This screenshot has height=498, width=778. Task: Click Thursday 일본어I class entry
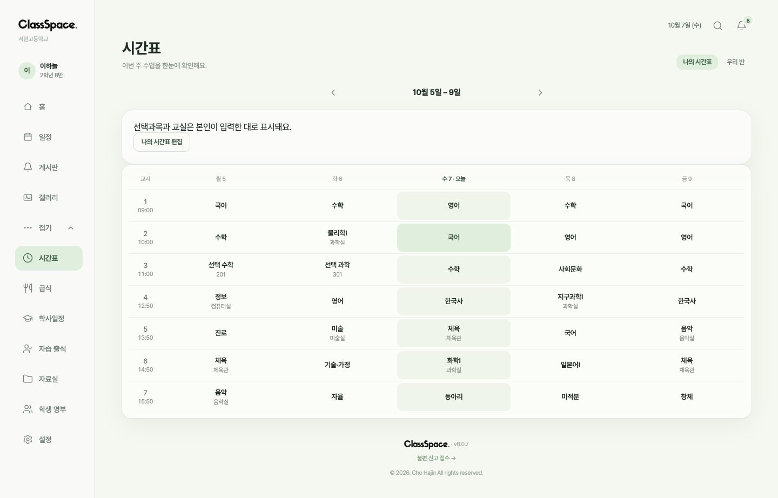(x=570, y=365)
